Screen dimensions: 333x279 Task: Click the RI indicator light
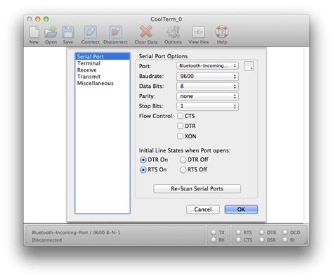tap(285, 240)
